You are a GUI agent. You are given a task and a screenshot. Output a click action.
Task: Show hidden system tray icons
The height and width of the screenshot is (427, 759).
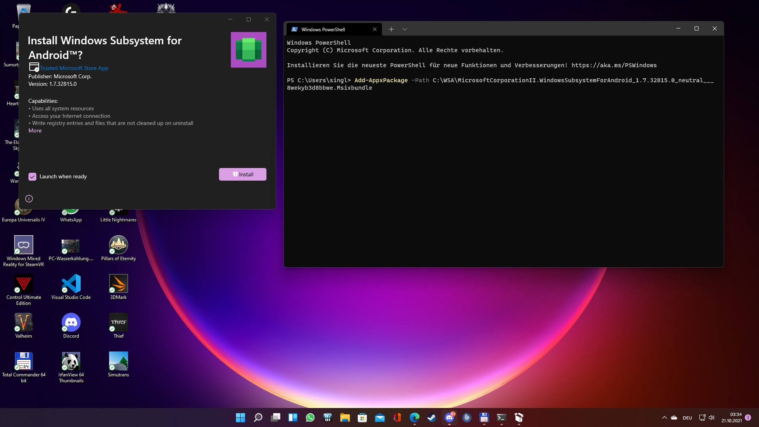pyautogui.click(x=664, y=418)
